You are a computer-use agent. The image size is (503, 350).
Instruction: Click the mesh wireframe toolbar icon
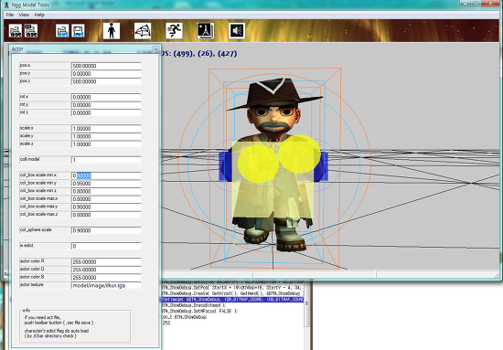pos(143,31)
